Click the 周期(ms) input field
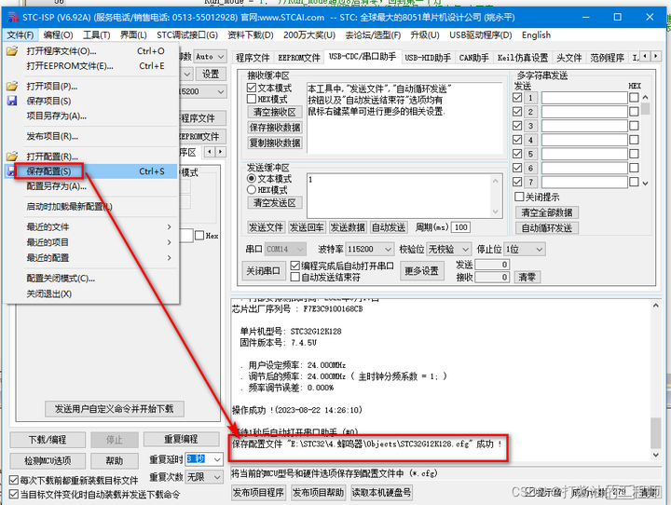 (460, 227)
